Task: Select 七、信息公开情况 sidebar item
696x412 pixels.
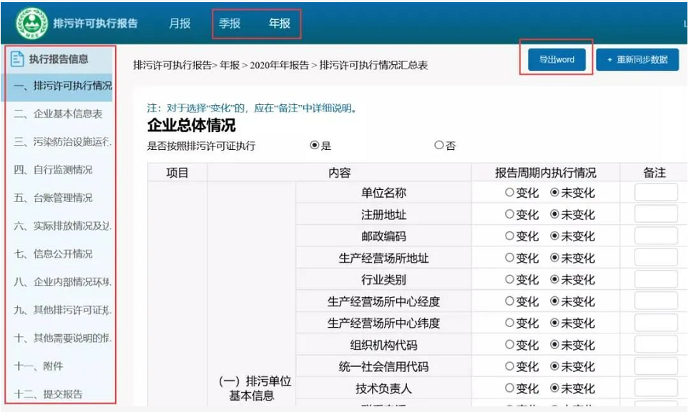Action: (54, 253)
